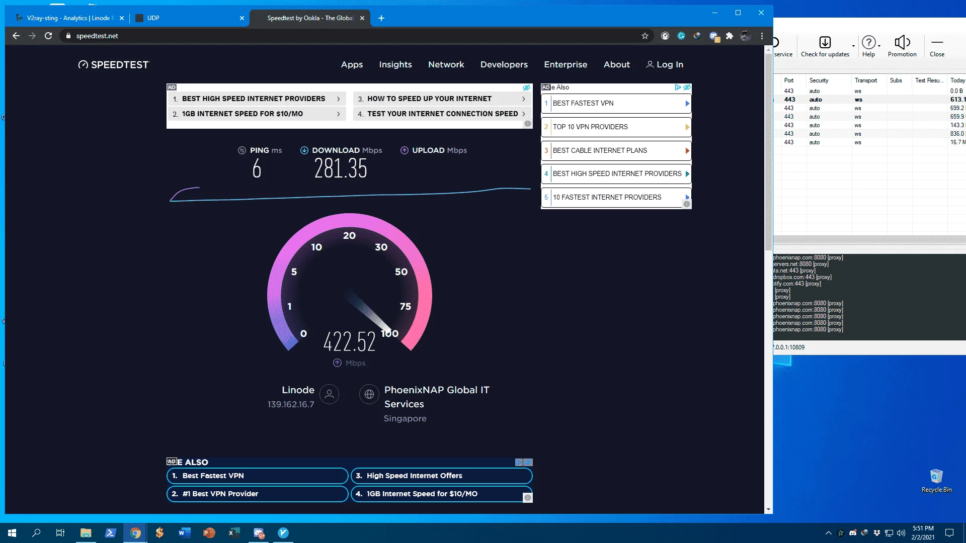This screenshot has width=966, height=543.
Task: Click the upload arrow icon beside UPLOAD
Action: point(405,150)
